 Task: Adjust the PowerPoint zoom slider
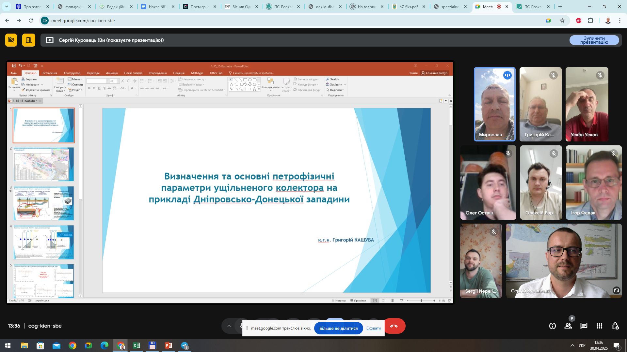coord(421,301)
